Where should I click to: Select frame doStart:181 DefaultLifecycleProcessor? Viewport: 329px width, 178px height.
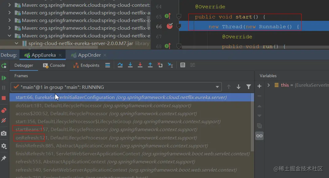[130, 106]
